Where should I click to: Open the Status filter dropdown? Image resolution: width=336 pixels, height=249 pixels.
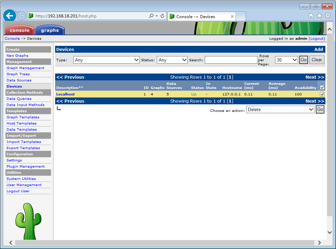[172, 60]
